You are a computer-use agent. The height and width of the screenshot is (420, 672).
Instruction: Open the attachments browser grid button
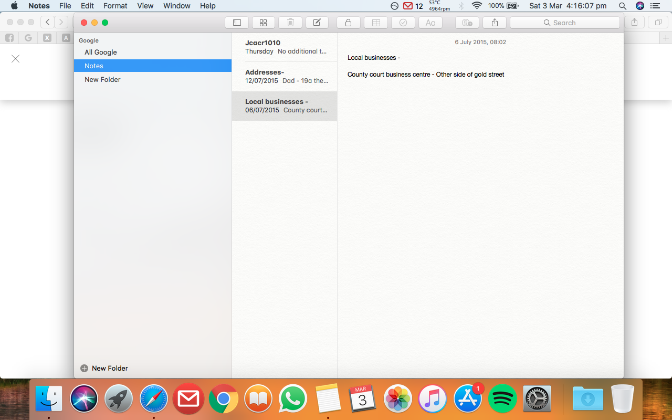pyautogui.click(x=263, y=23)
